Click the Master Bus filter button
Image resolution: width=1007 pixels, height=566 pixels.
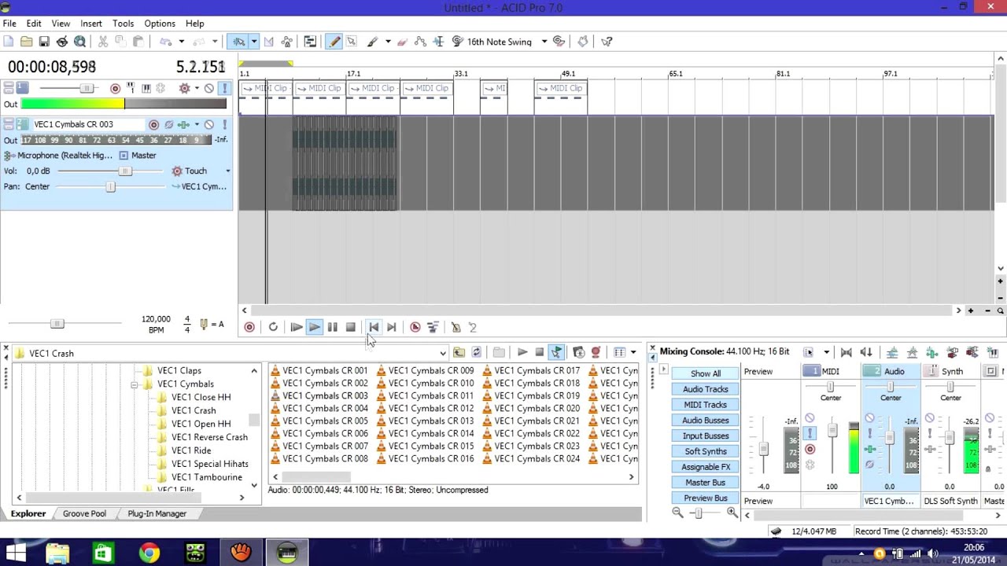click(x=706, y=483)
